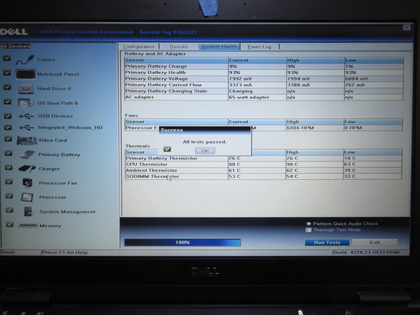Select the Processor Fan icon

pyautogui.click(x=27, y=183)
